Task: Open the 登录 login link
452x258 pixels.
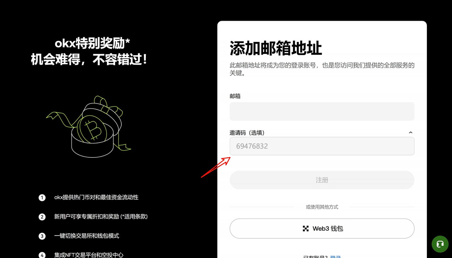Action: [335, 256]
